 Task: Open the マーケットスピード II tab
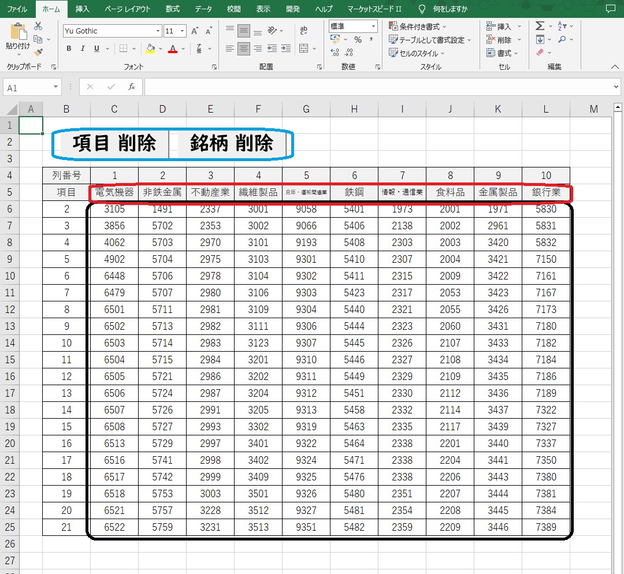[x=374, y=9]
